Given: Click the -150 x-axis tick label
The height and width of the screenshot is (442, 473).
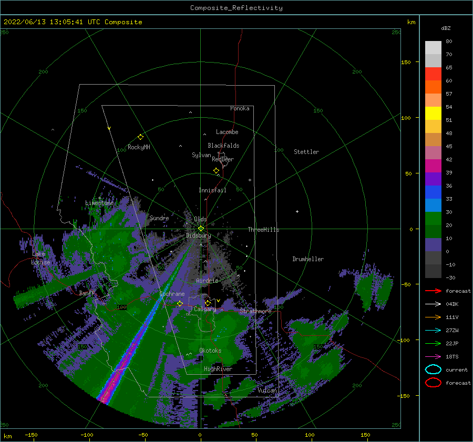Looking at the screenshot, I should 31,435.
